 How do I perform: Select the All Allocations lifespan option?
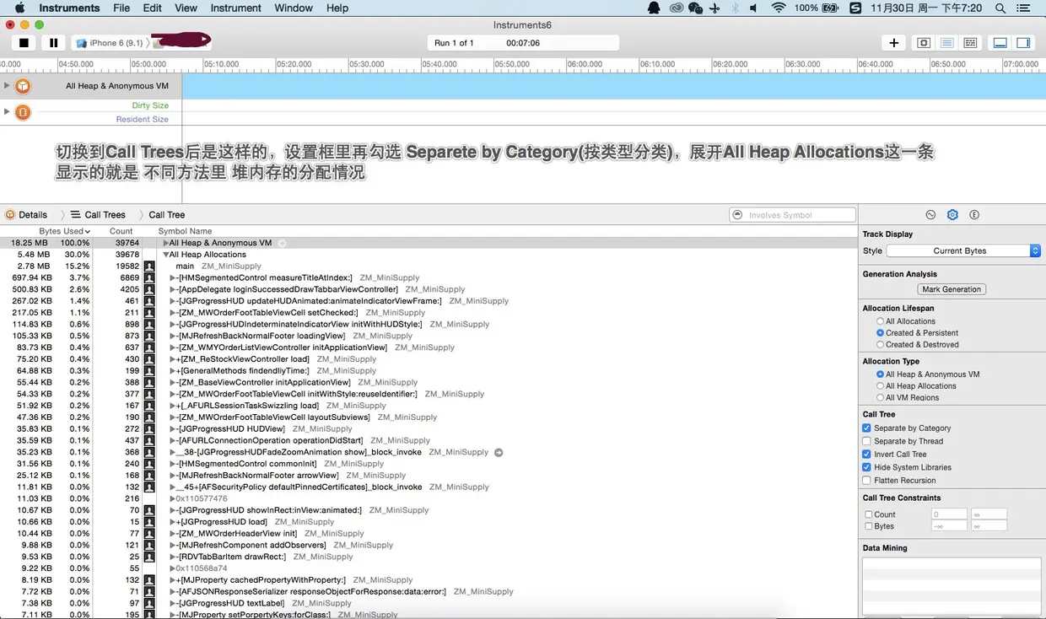pos(881,321)
